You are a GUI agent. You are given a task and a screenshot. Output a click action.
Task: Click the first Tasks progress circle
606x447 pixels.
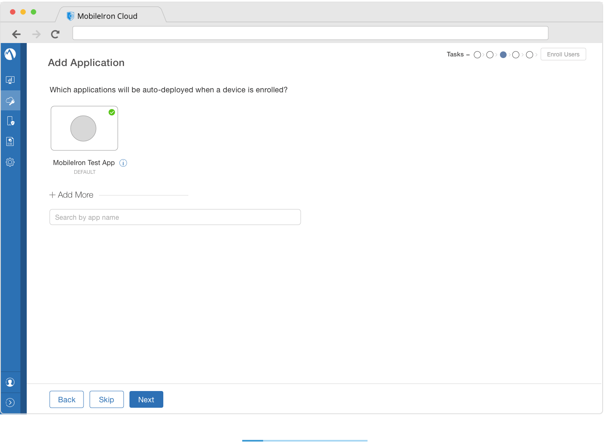click(477, 54)
